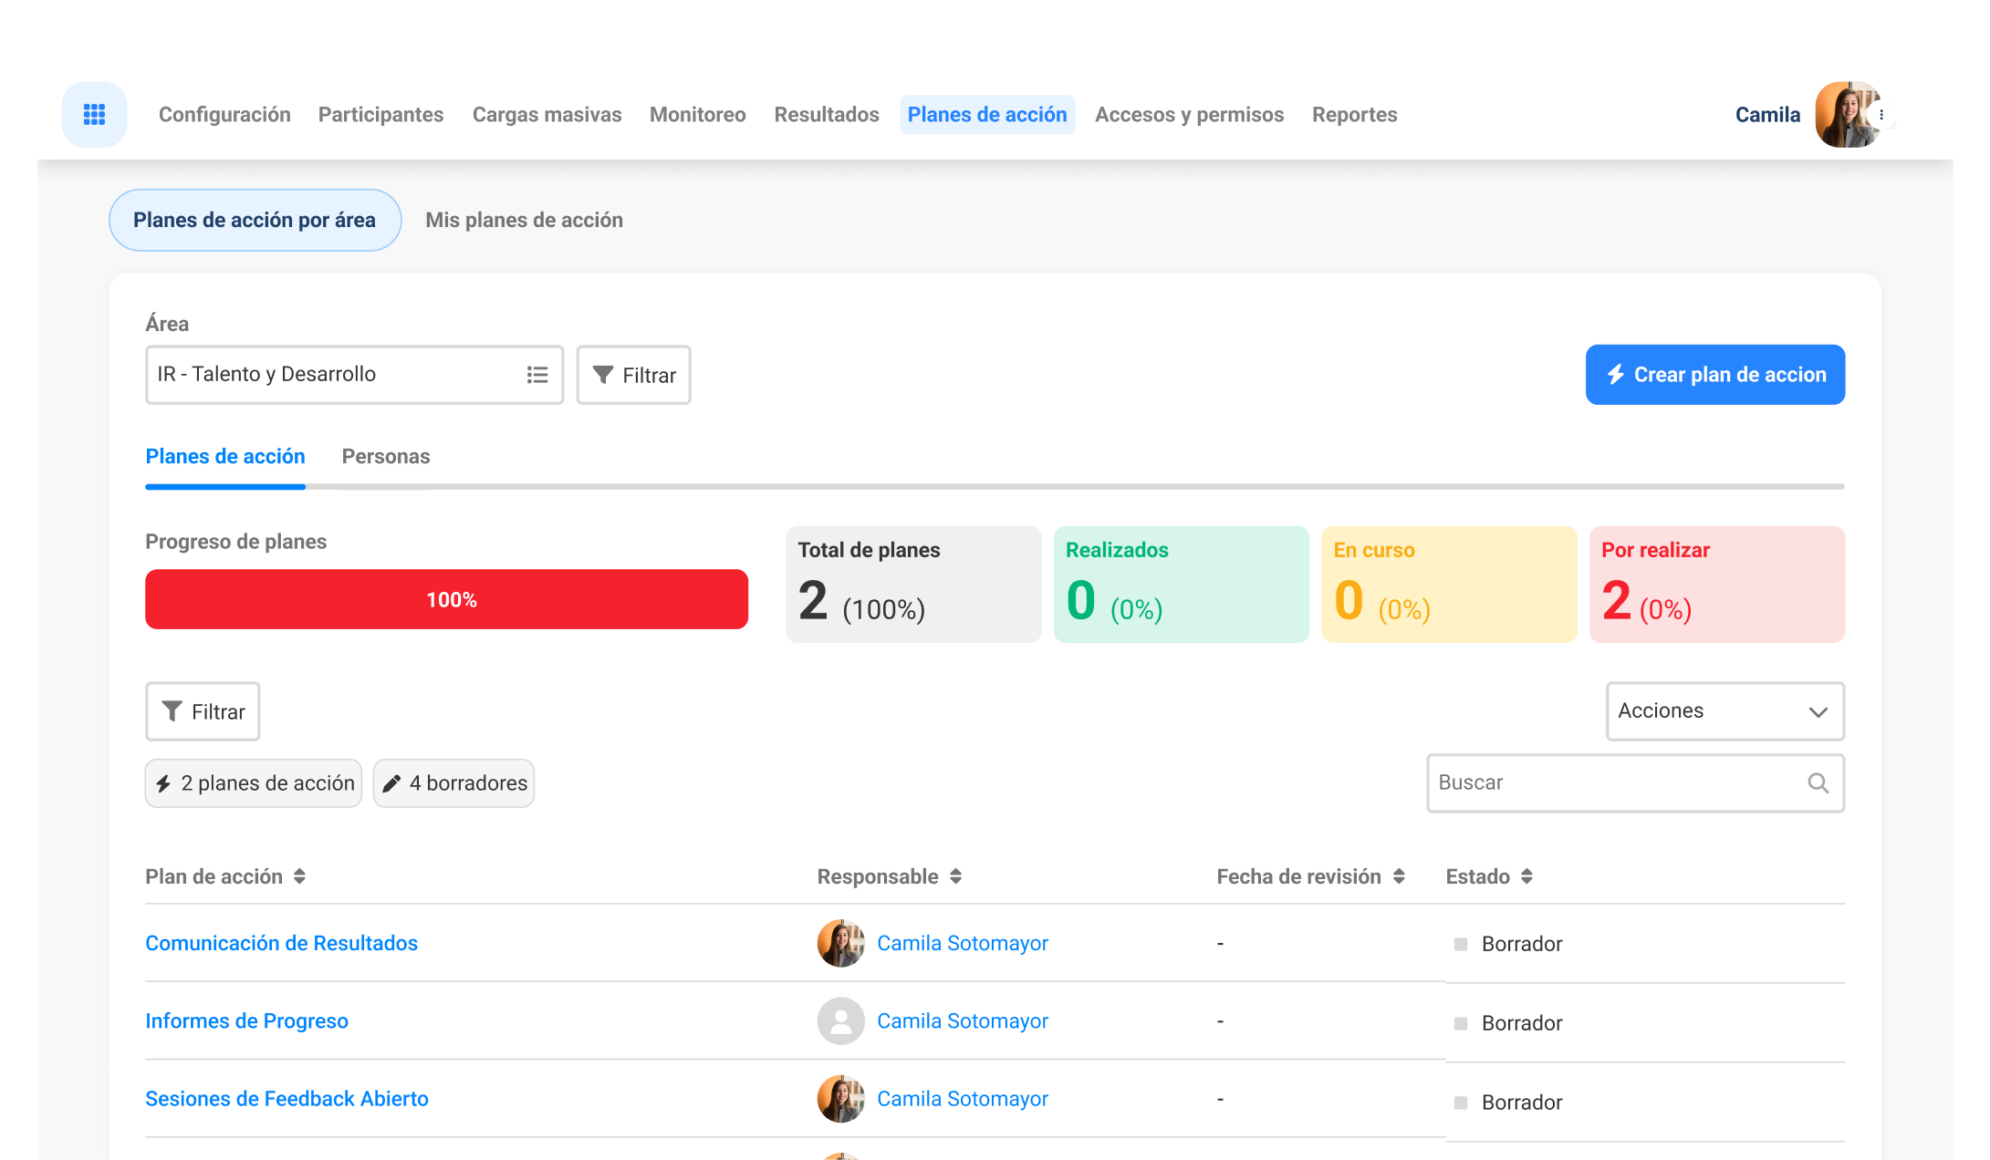Open the Resultados section
This screenshot has width=1990, height=1160.
pos(827,115)
